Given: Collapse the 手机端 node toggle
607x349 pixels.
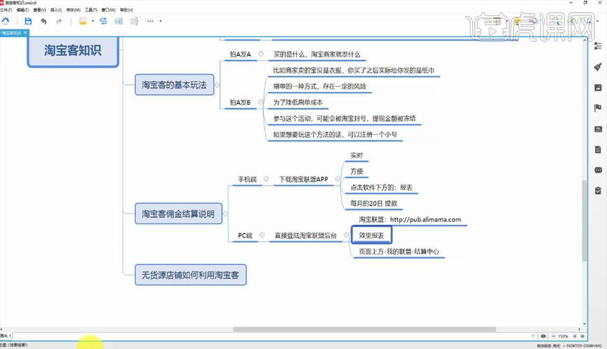Looking at the screenshot, I should (x=266, y=179).
